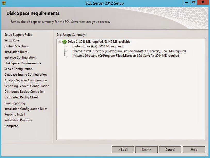Viewport: 210px width, 158px height.
Task: Select Distributed Replay Client step
Action: tap(21, 97)
